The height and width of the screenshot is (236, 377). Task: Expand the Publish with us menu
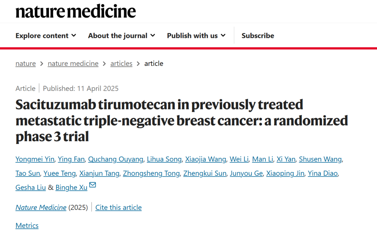point(196,36)
